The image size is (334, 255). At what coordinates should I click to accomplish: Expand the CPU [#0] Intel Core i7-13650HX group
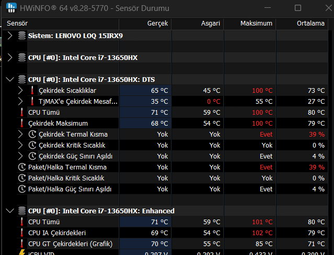[10, 57]
